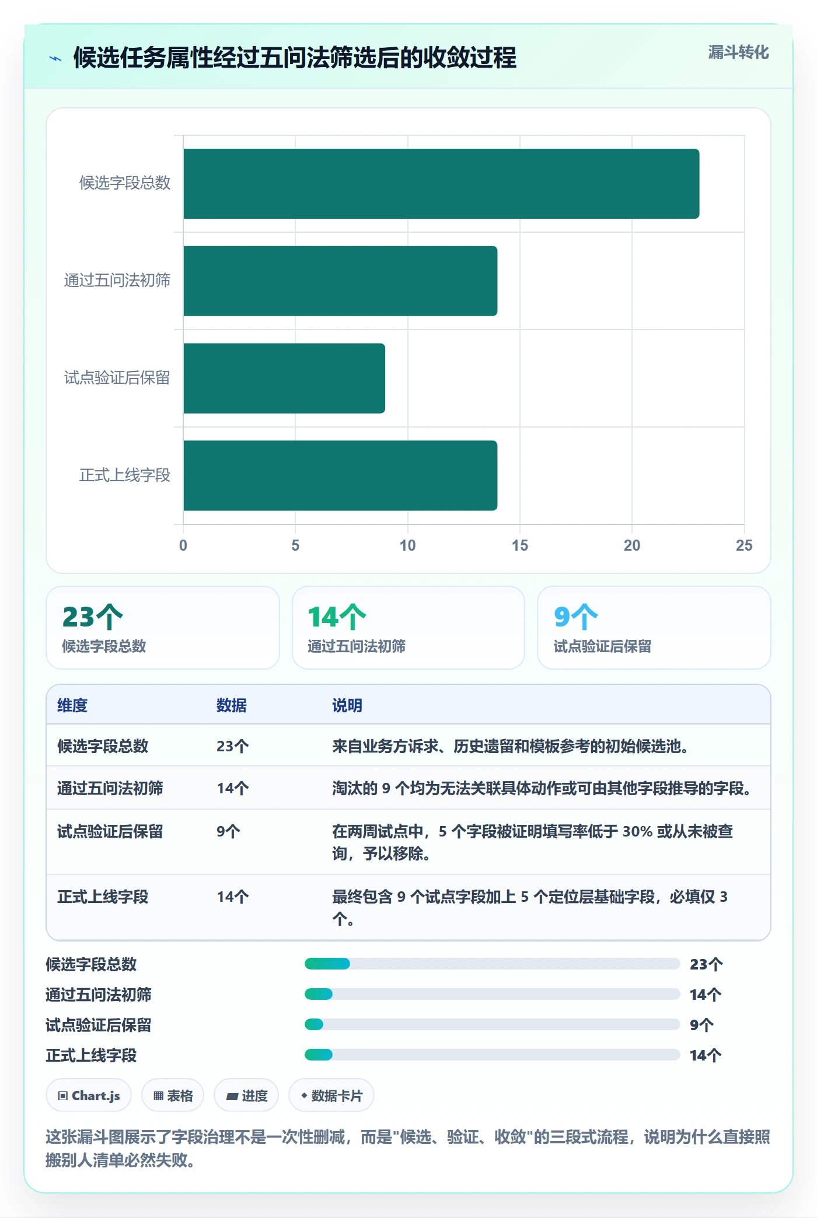Viewport: 817px width, 1218px height.
Task: Click the 试点验证后保留 chart bar
Action: [x=284, y=379]
